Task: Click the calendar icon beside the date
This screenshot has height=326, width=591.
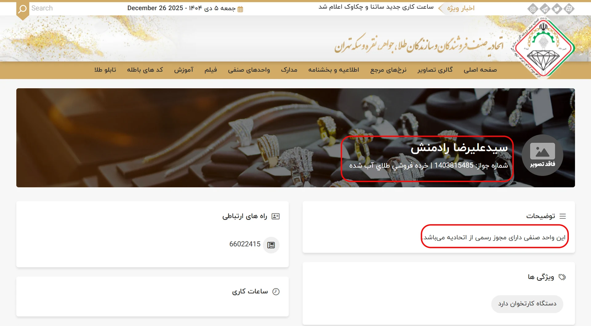Action: click(x=240, y=9)
